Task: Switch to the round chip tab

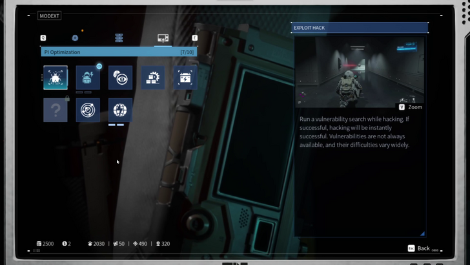Action: coord(75,38)
